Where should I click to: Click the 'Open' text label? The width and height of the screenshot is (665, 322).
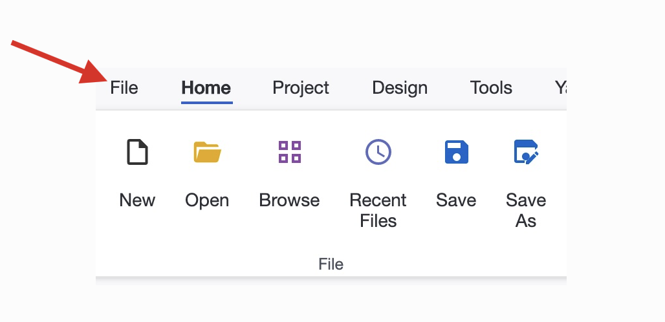point(207,200)
